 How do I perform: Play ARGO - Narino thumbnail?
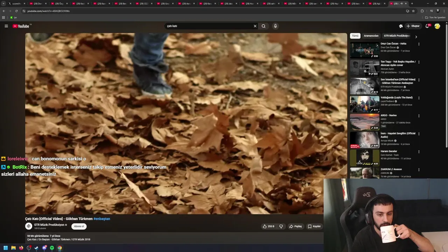tap(364, 122)
